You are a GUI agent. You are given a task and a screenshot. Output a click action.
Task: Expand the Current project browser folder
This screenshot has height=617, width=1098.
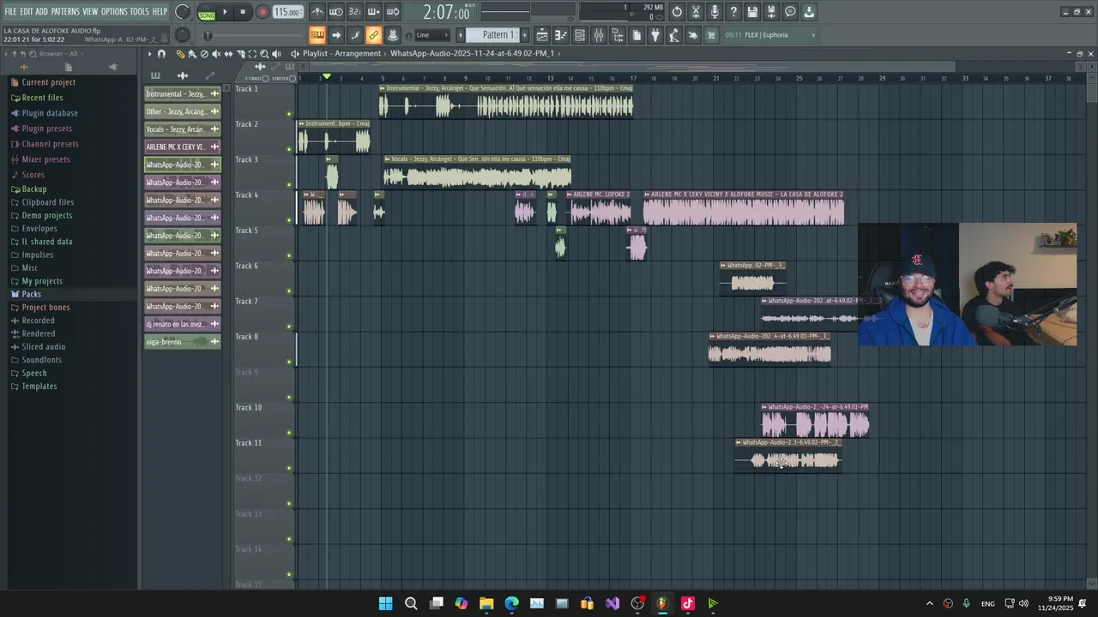pos(48,82)
